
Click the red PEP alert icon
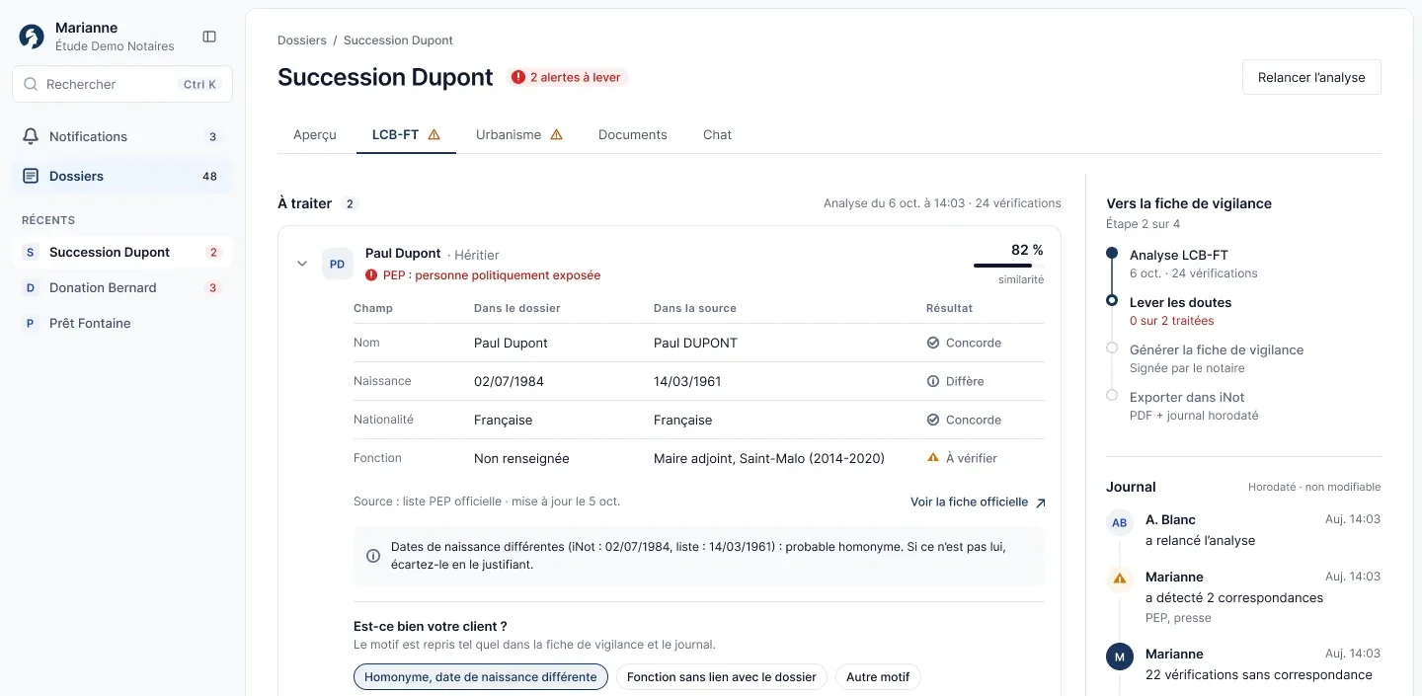371,275
